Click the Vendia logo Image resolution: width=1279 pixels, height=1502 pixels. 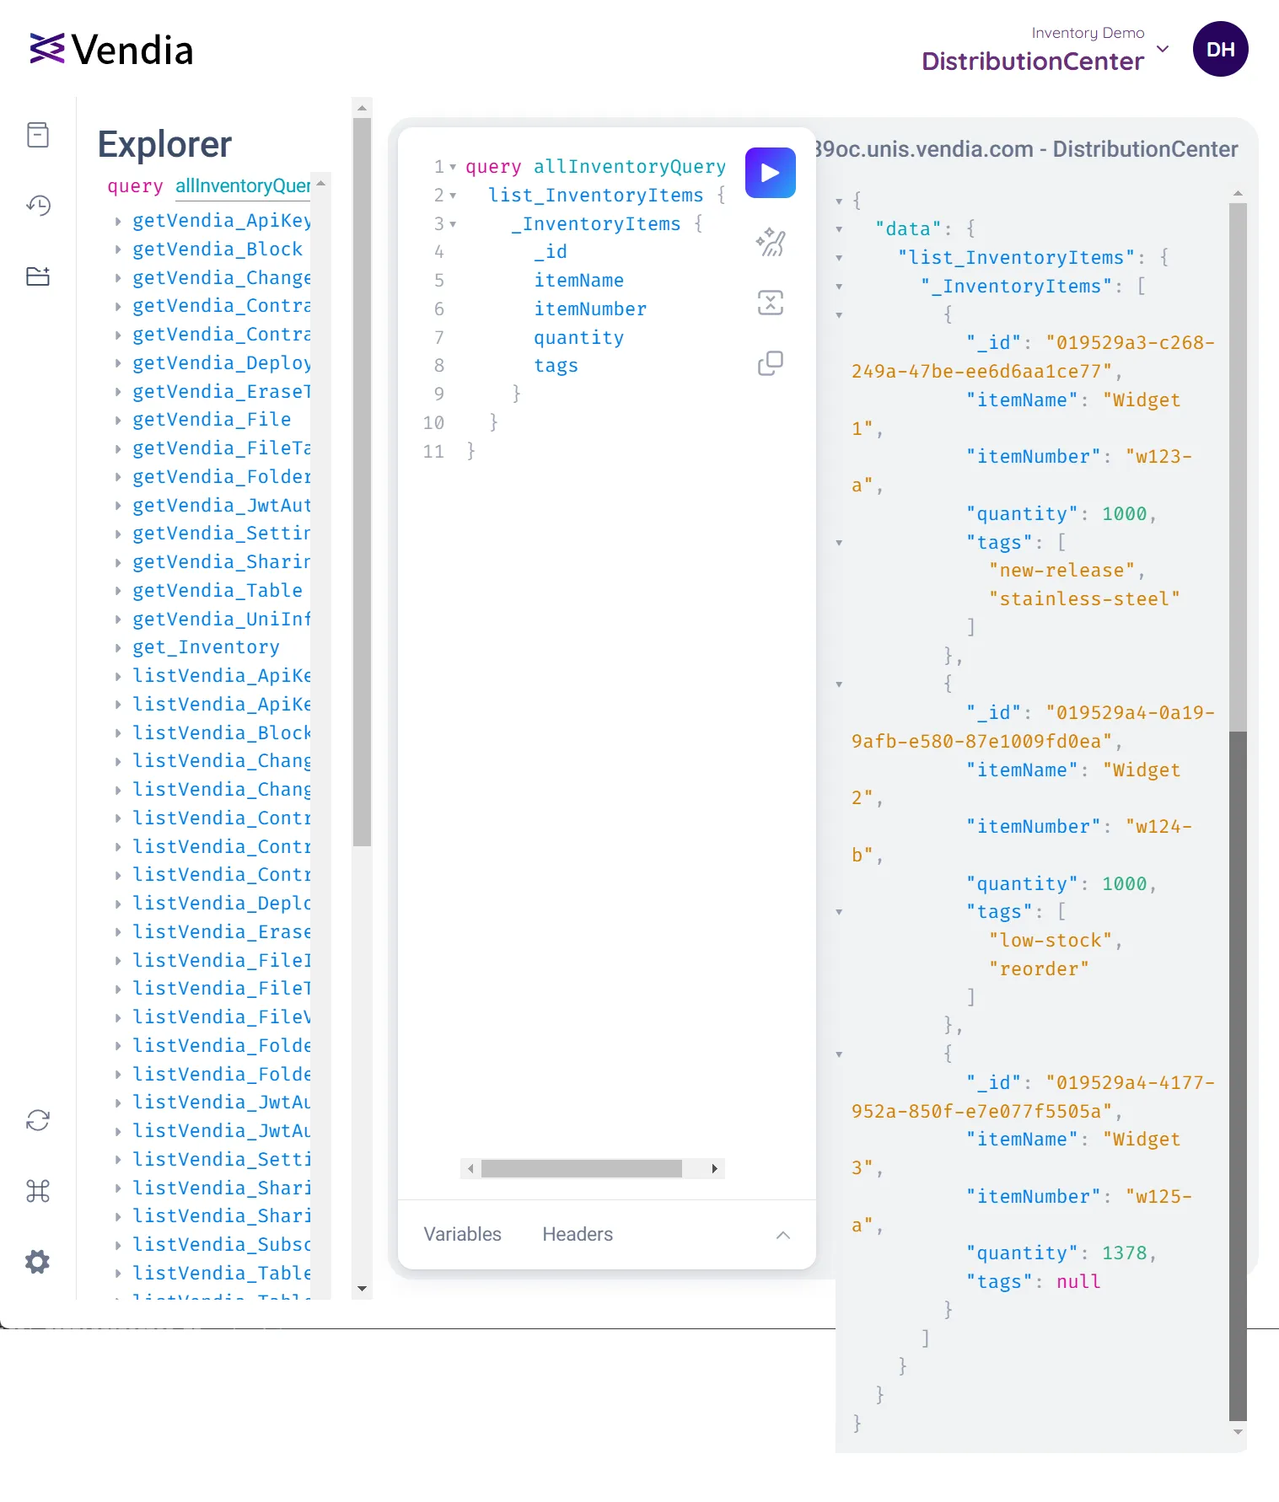pyautogui.click(x=111, y=50)
